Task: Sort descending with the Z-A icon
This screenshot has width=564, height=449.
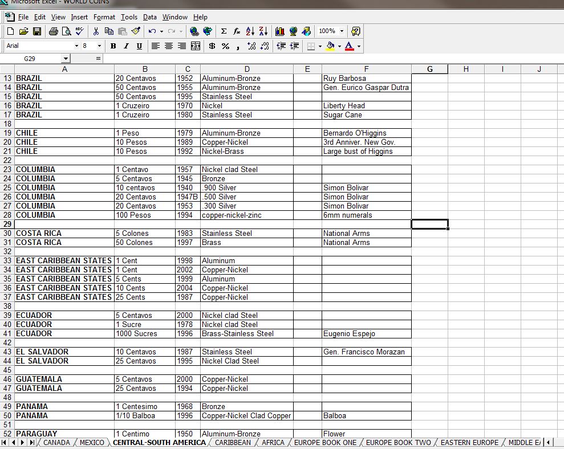Action: pos(263,31)
